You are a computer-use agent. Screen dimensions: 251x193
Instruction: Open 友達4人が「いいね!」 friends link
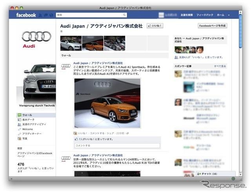[201, 57]
